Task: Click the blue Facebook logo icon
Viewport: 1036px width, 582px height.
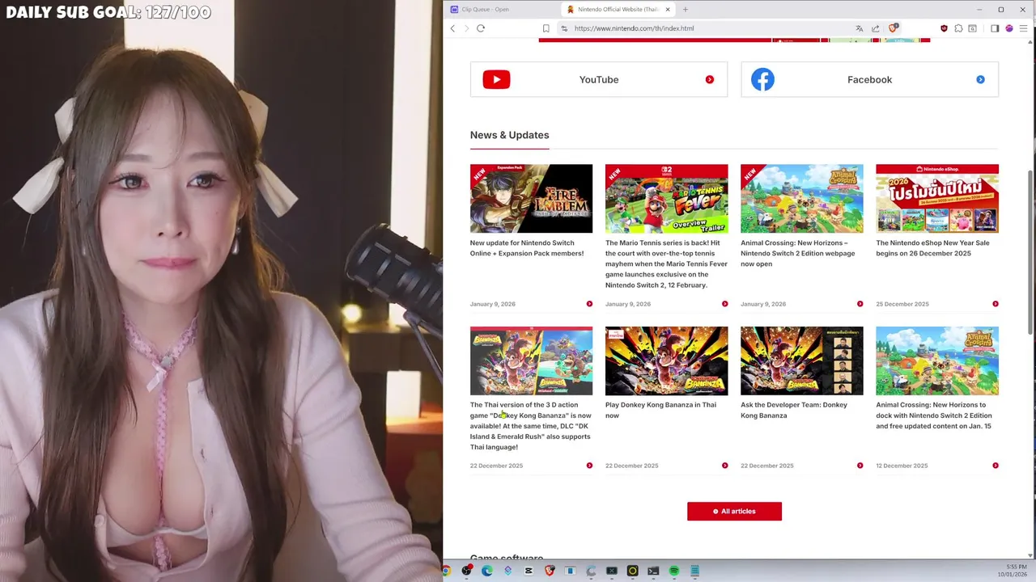Action: pos(762,79)
